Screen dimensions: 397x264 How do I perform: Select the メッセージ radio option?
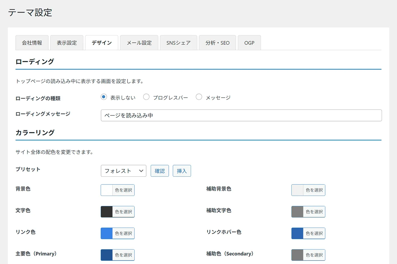point(199,97)
